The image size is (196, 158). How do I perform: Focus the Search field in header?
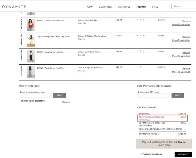[184, 6]
